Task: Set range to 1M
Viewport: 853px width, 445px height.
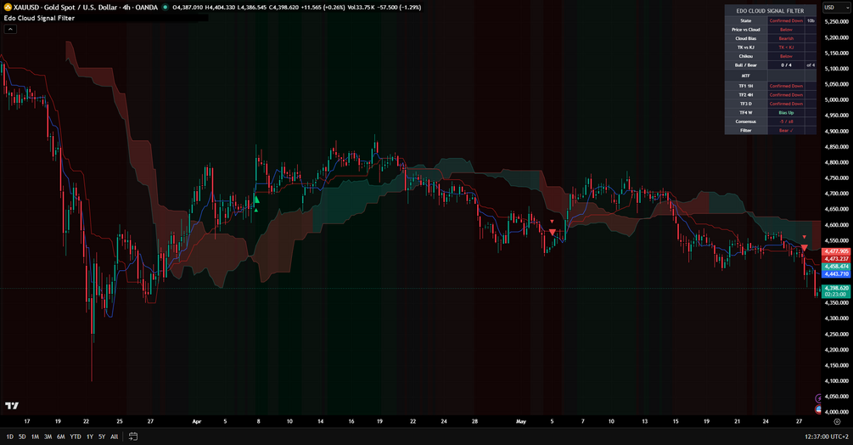Action: [35, 437]
